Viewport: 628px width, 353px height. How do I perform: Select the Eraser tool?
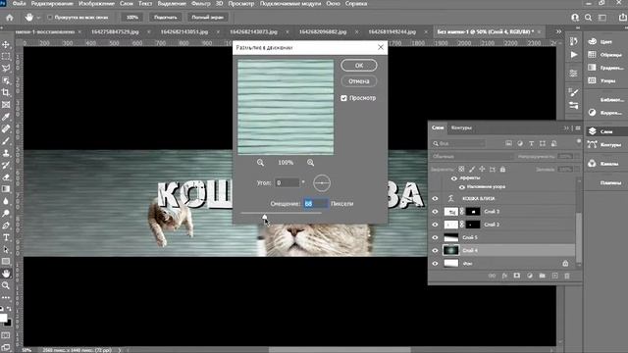(6, 176)
